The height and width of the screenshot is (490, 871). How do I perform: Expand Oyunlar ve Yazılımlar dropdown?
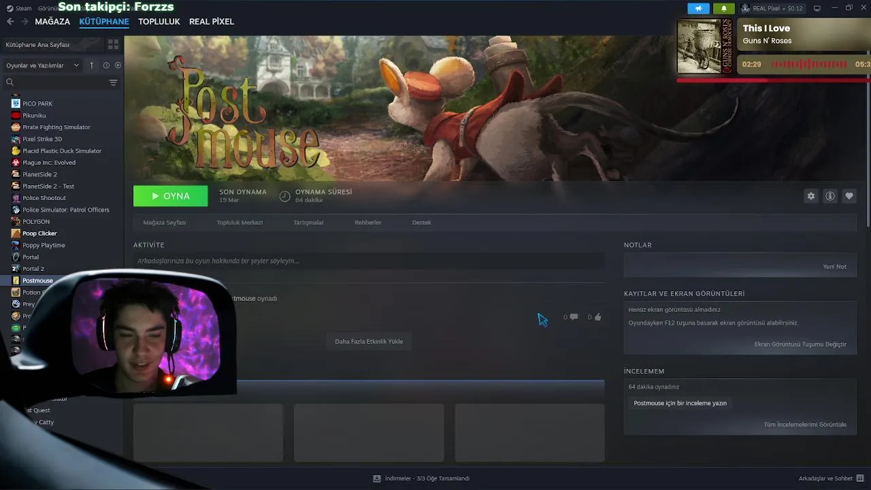[42, 65]
